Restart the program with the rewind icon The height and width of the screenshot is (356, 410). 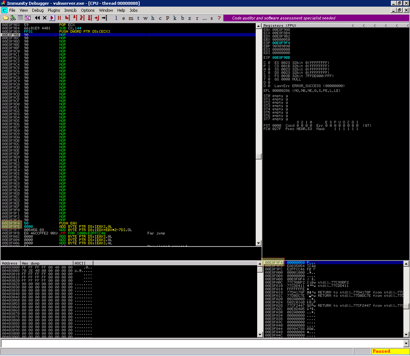(37, 18)
